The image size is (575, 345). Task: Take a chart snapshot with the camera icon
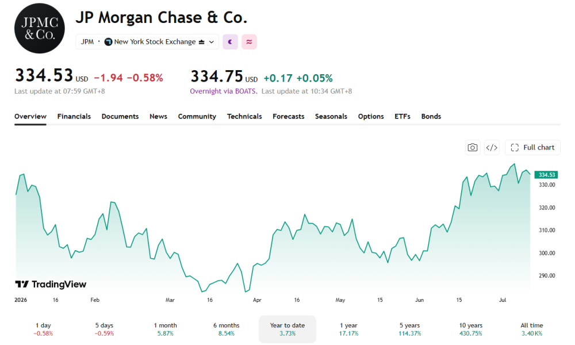pos(473,147)
